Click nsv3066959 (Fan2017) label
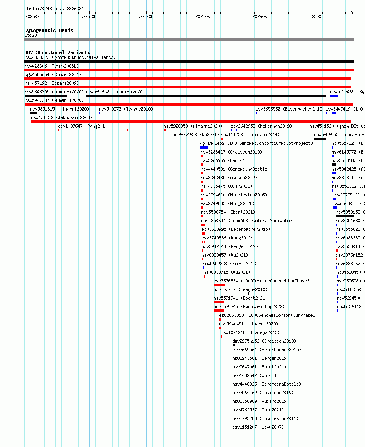Screen dimensions: 365x447 pyautogui.click(x=225, y=160)
